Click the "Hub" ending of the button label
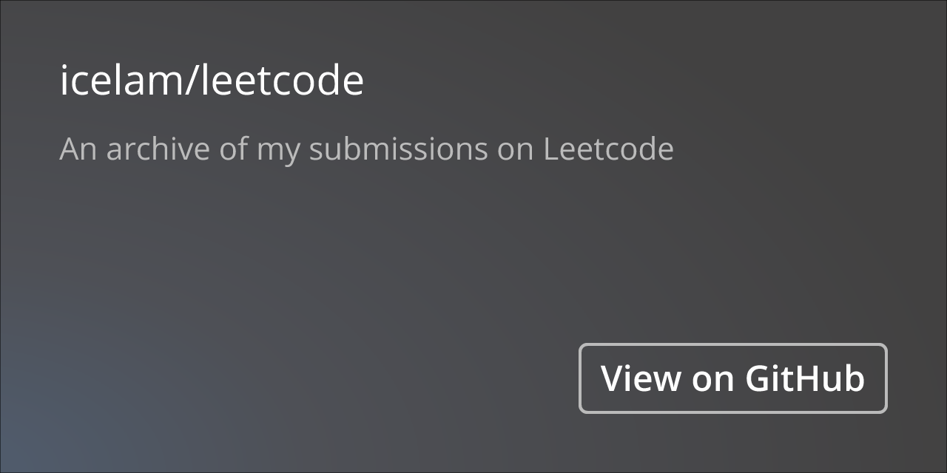This screenshot has width=947, height=473. click(x=835, y=378)
